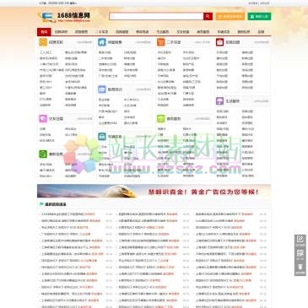The image size is (308, 308).
Task: Click the 1688信息网 site logo
Action: 64,17
